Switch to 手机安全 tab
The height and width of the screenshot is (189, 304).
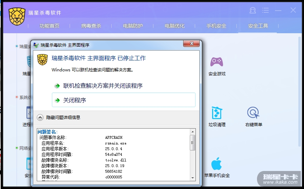216,26
